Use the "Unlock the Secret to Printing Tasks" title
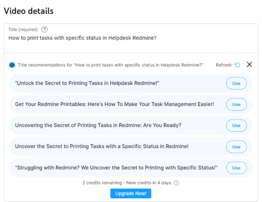 [236, 83]
